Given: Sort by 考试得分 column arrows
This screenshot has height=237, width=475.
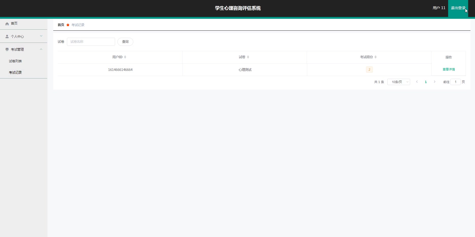Looking at the screenshot, I should [x=376, y=57].
